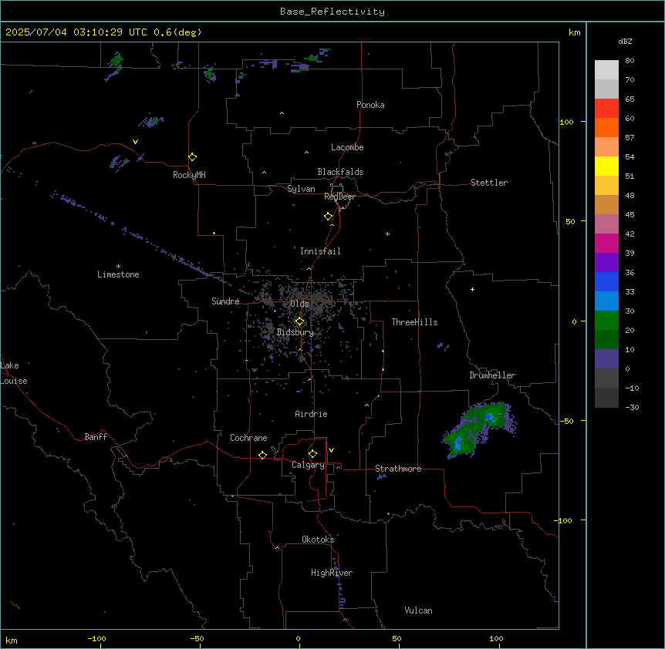Click the white asterisk above Limestone label
Screen dimensions: 665x649
pos(118,267)
